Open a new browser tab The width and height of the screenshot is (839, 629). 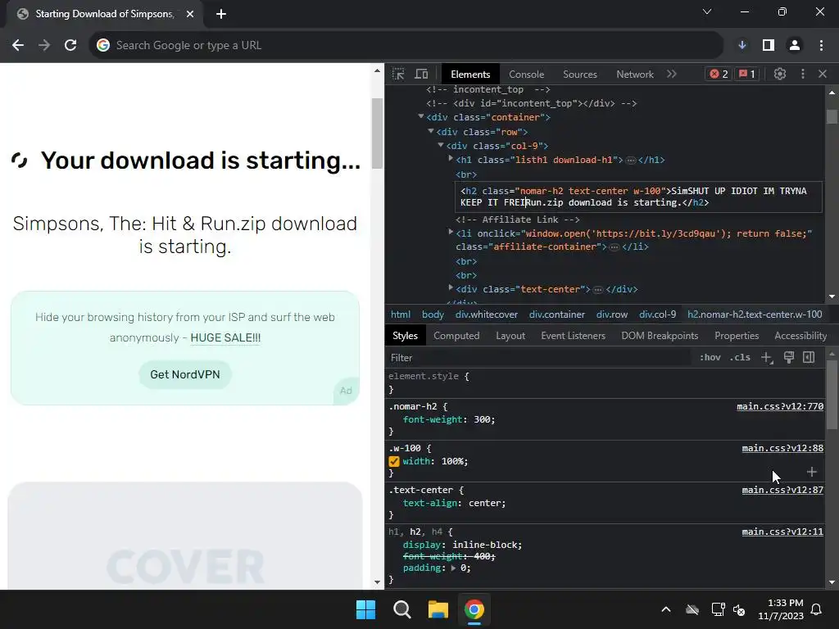click(x=221, y=14)
